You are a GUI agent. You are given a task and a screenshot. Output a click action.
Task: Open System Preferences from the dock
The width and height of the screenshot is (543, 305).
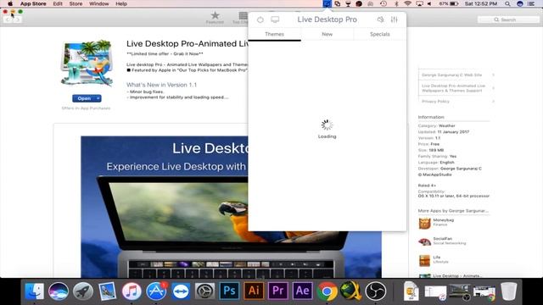pyautogui.click(x=205, y=291)
